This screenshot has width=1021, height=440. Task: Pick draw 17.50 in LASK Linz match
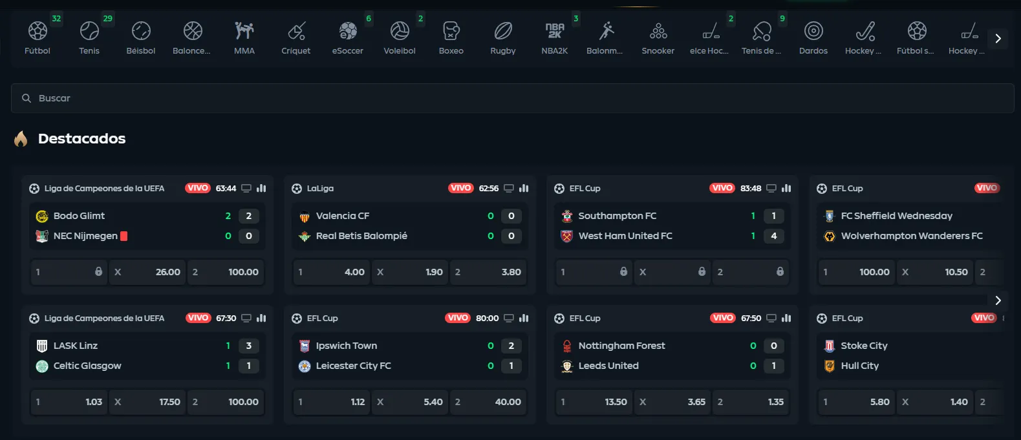pyautogui.click(x=147, y=402)
